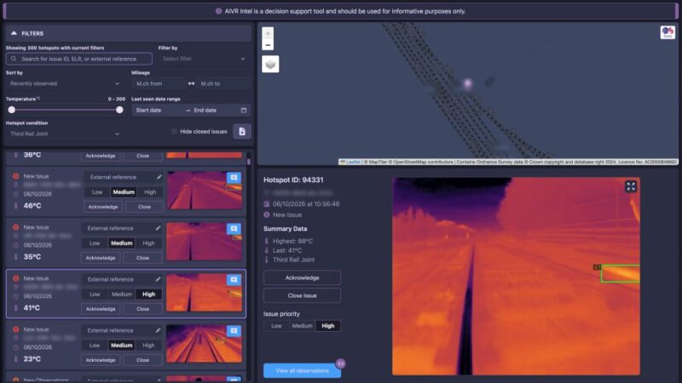Image resolution: width=682 pixels, height=383 pixels.
Task: Set 46°C issue priority to Low
Action: coord(97,192)
